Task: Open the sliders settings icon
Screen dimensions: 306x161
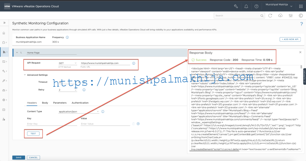Action: pos(290,16)
